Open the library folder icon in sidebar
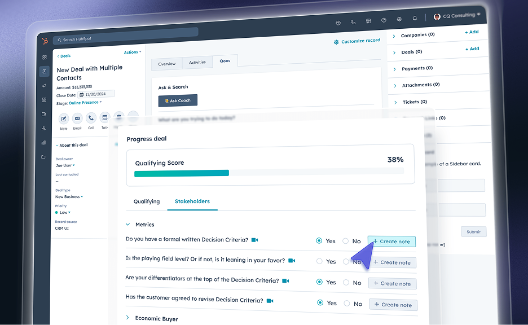This screenshot has width=528, height=325. tap(43, 157)
